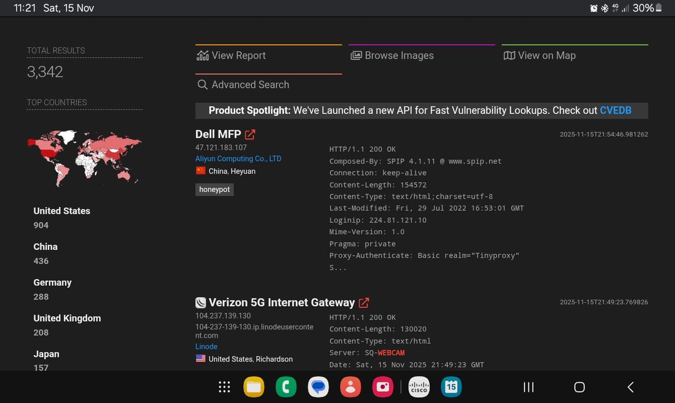Tap the alarm icon in status bar

(x=593, y=8)
